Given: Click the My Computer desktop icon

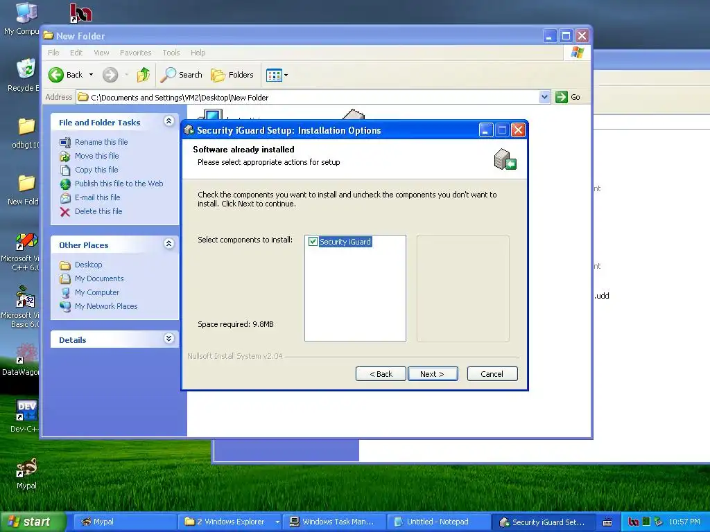Looking at the screenshot, I should tap(26, 12).
